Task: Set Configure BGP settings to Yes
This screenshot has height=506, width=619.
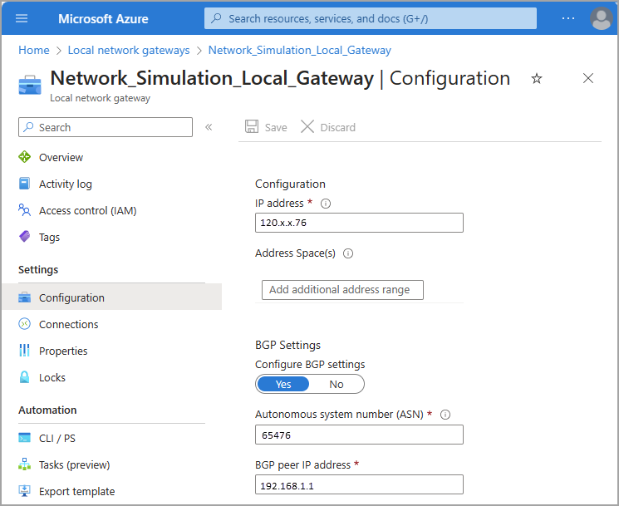Action: pyautogui.click(x=283, y=384)
